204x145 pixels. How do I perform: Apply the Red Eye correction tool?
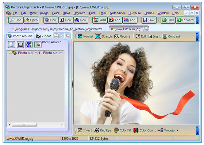pyautogui.click(x=103, y=130)
